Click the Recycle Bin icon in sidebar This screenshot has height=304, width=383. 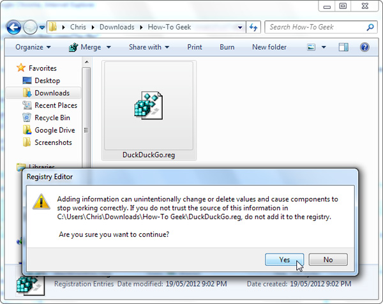pos(27,118)
